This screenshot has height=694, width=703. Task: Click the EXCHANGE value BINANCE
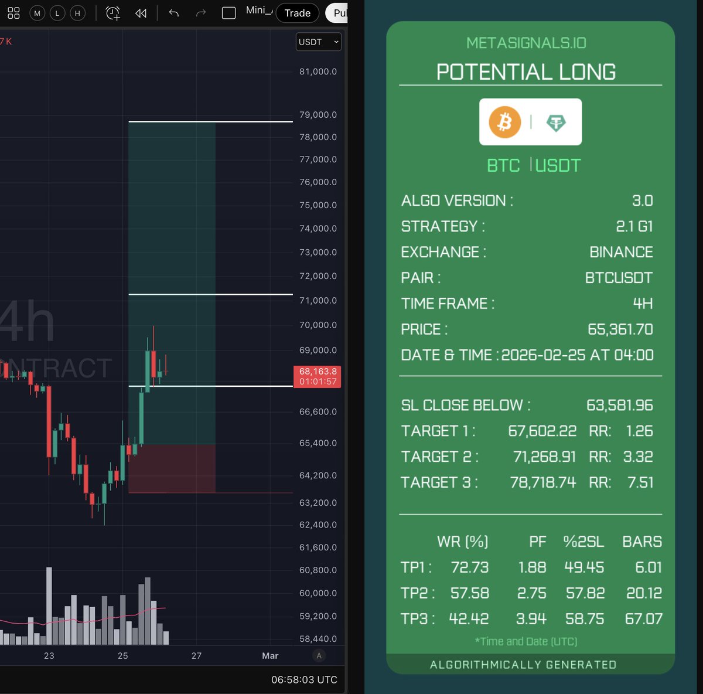click(x=621, y=252)
